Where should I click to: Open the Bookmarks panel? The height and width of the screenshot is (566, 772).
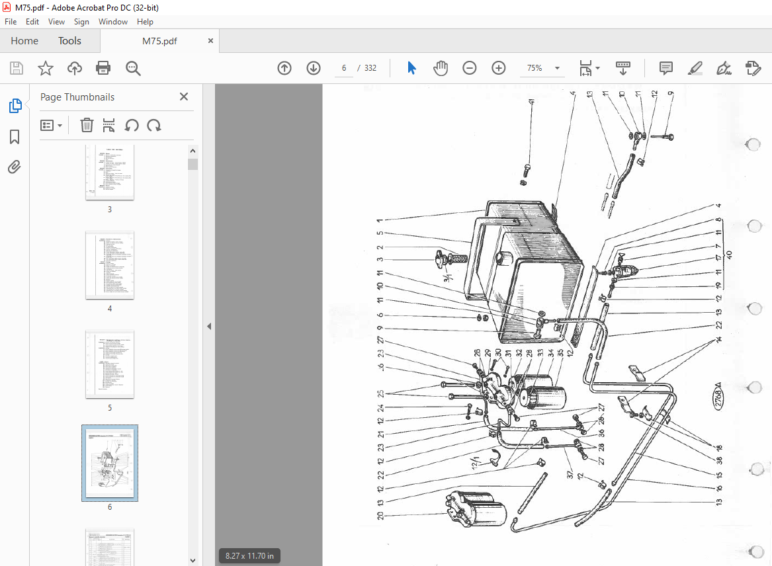[15, 137]
